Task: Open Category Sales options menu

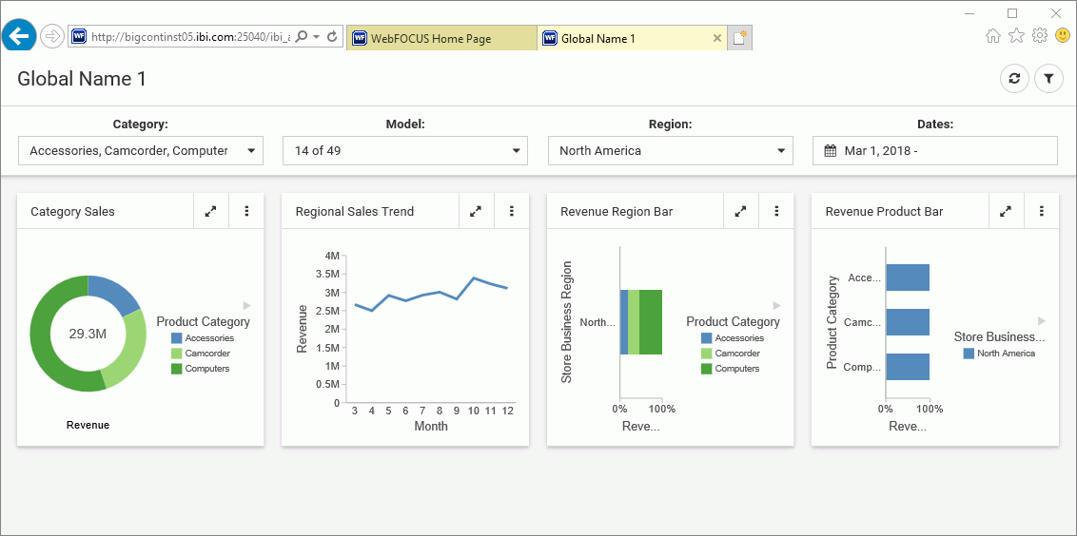Action: 246,211
